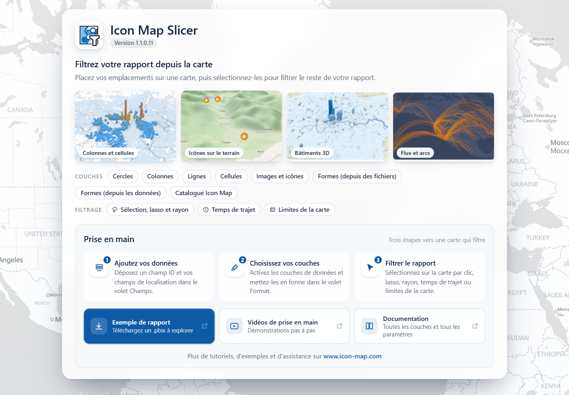Click the Trois étapes vers une carte text
The width and height of the screenshot is (569, 395).
[437, 240]
